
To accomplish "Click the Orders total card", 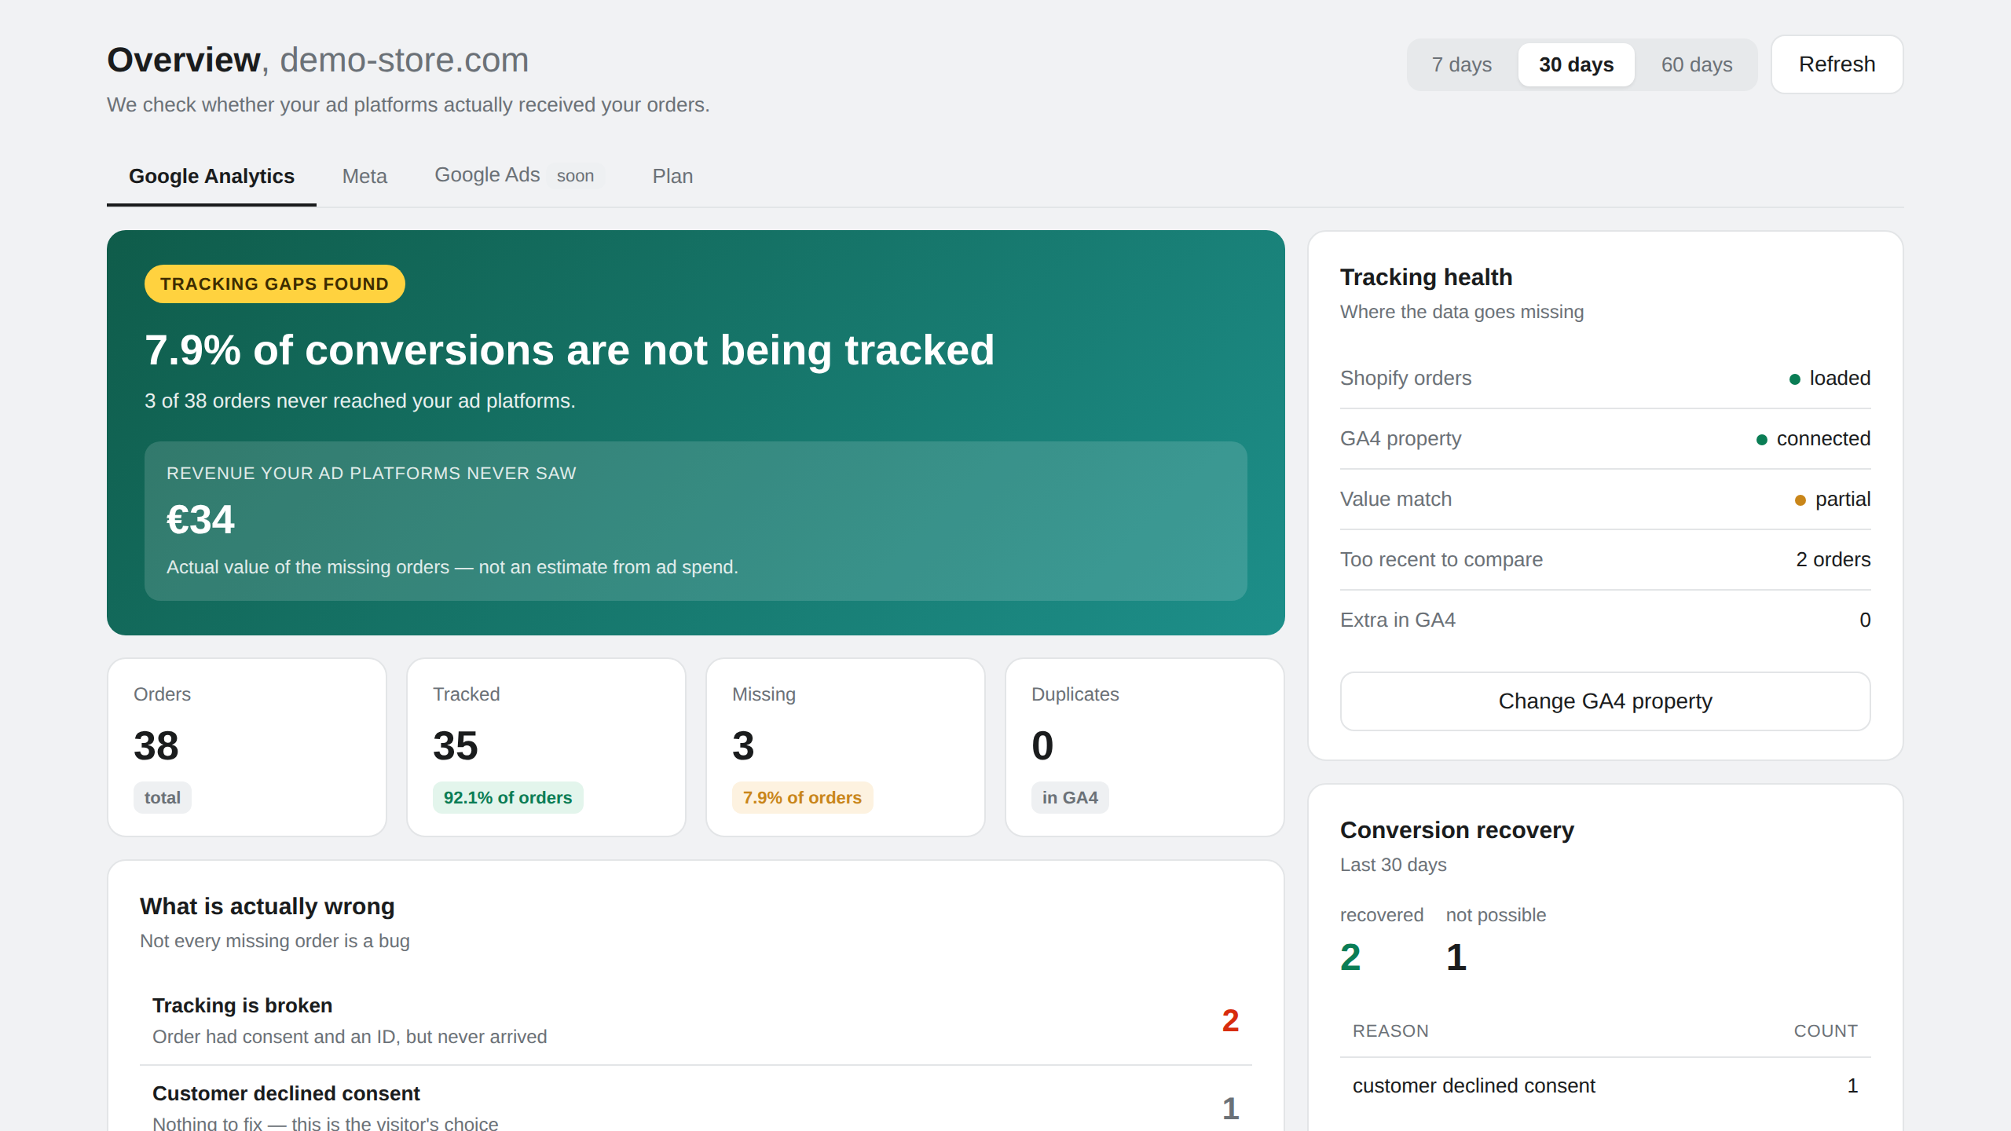I will (x=247, y=747).
